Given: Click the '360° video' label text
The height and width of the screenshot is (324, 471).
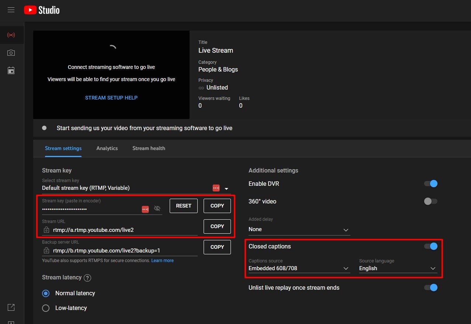Looking at the screenshot, I should click(x=262, y=201).
